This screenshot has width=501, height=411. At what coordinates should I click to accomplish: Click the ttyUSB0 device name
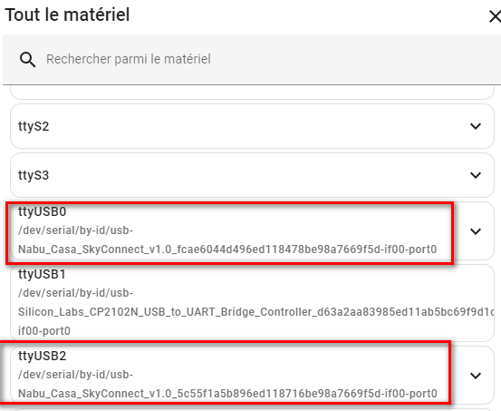pyautogui.click(x=43, y=211)
